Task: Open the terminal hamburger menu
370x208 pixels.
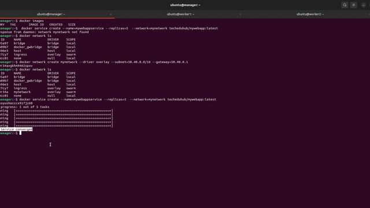Action: 353,5
